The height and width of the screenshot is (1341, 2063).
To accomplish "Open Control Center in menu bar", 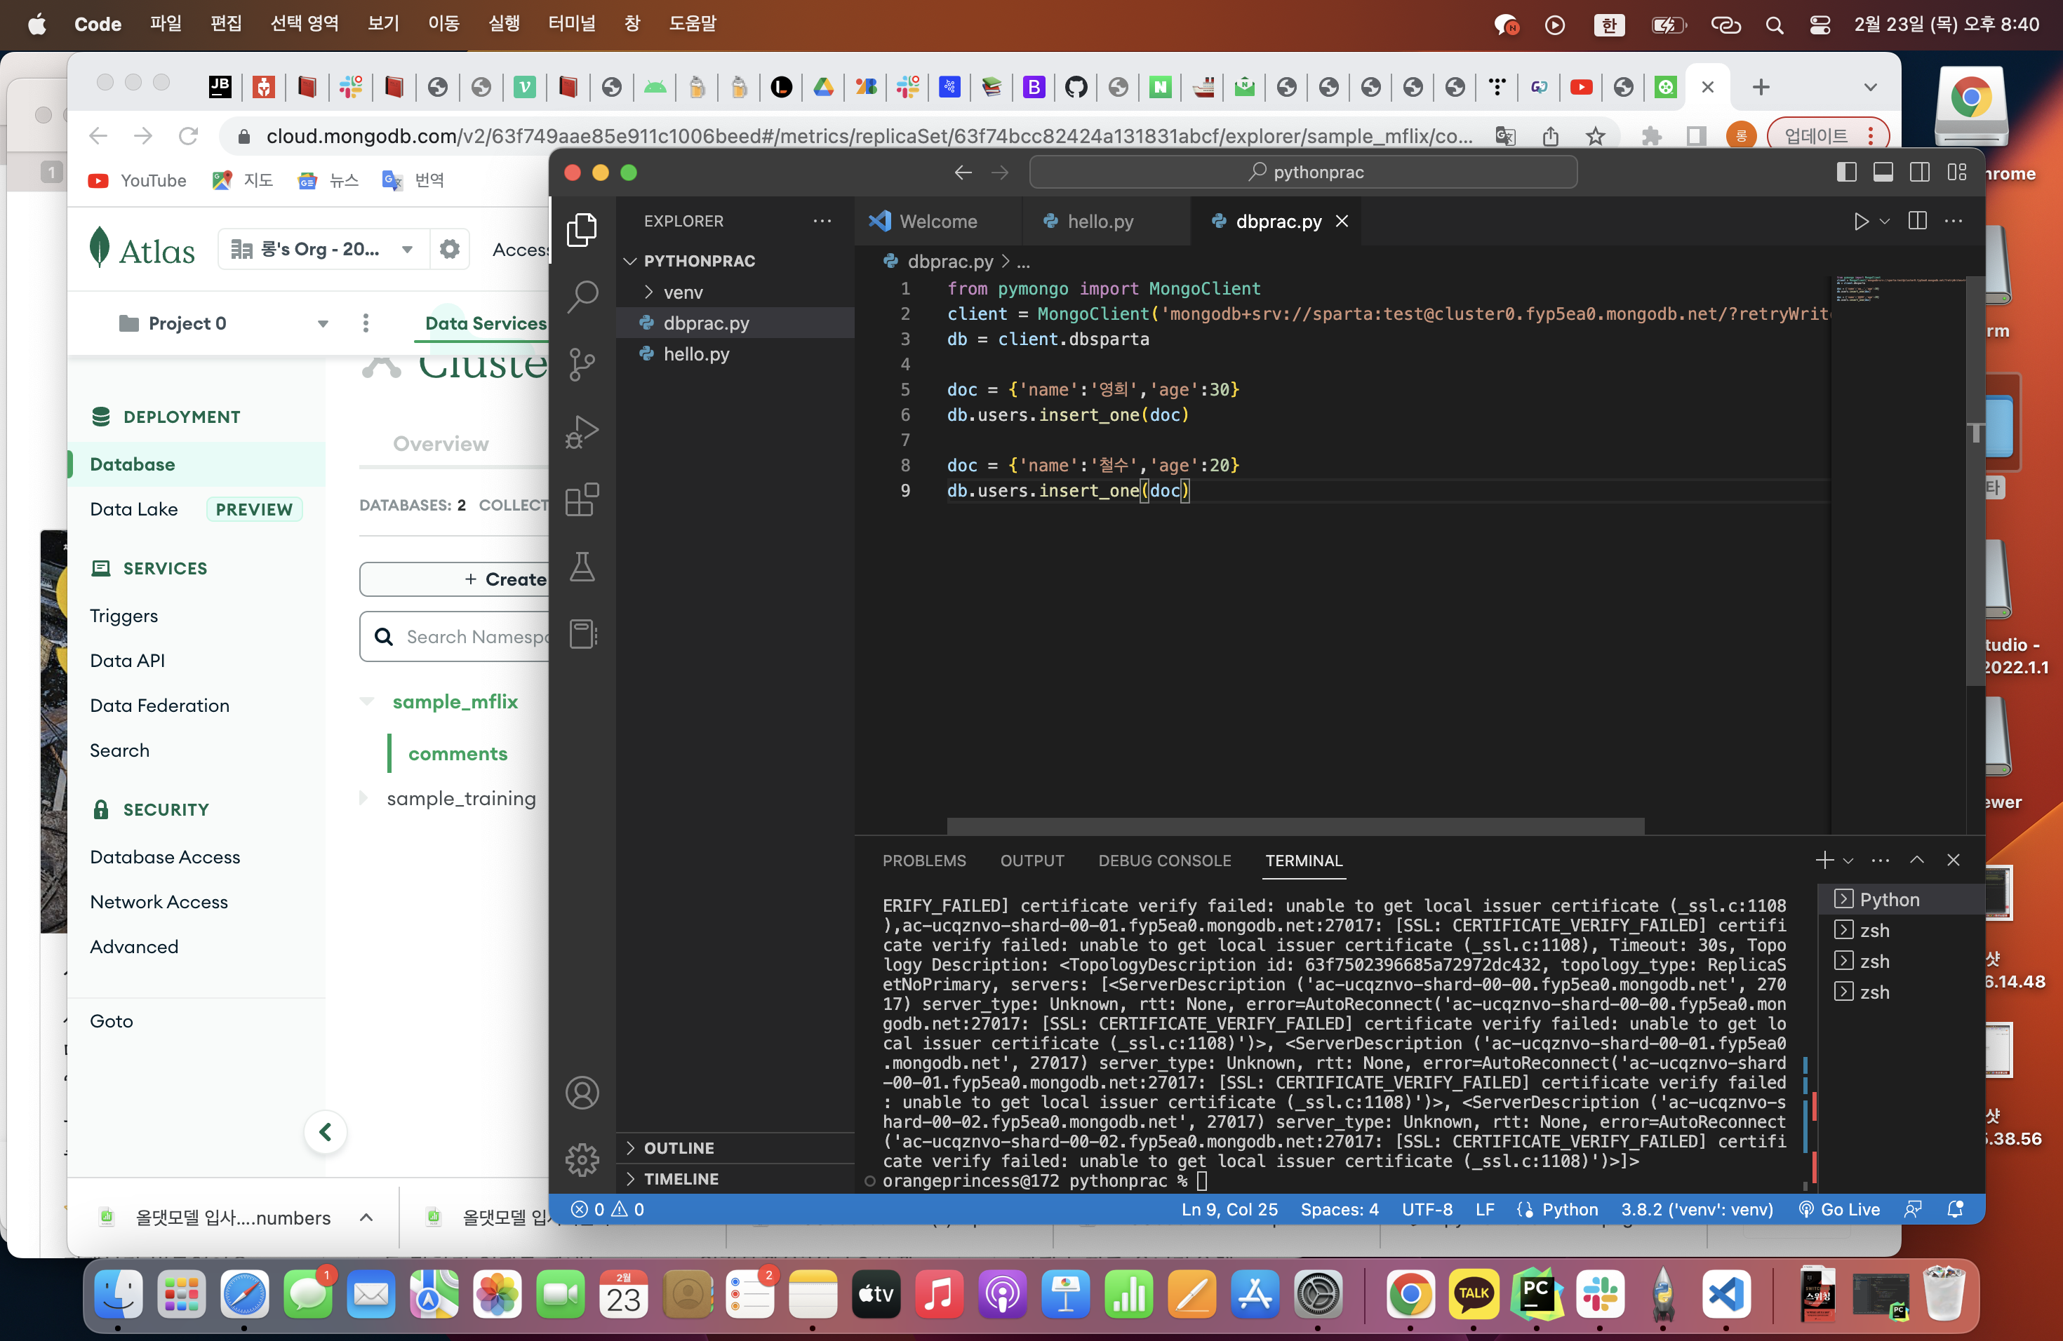I will [x=1820, y=25].
